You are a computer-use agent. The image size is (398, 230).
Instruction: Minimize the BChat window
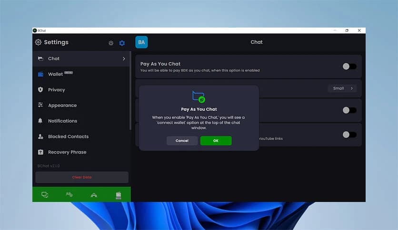(335, 30)
